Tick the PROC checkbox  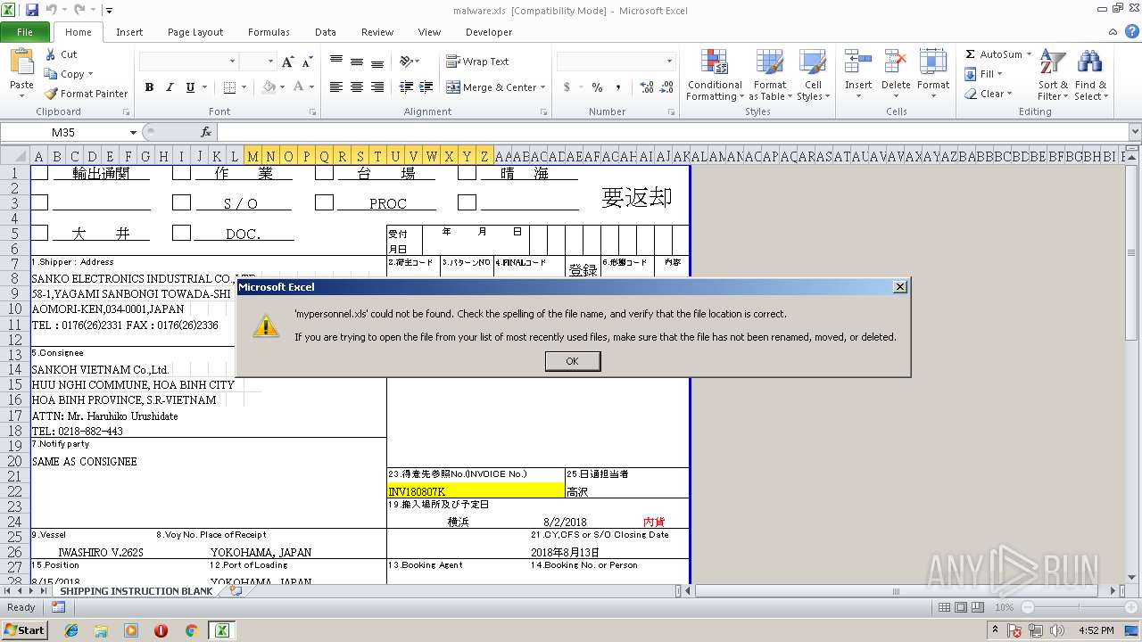[324, 203]
